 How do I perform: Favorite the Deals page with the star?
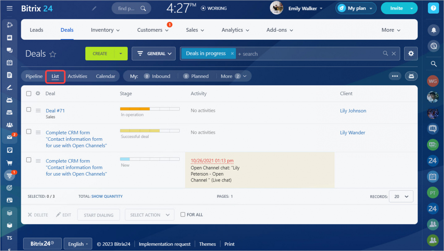[53, 54]
